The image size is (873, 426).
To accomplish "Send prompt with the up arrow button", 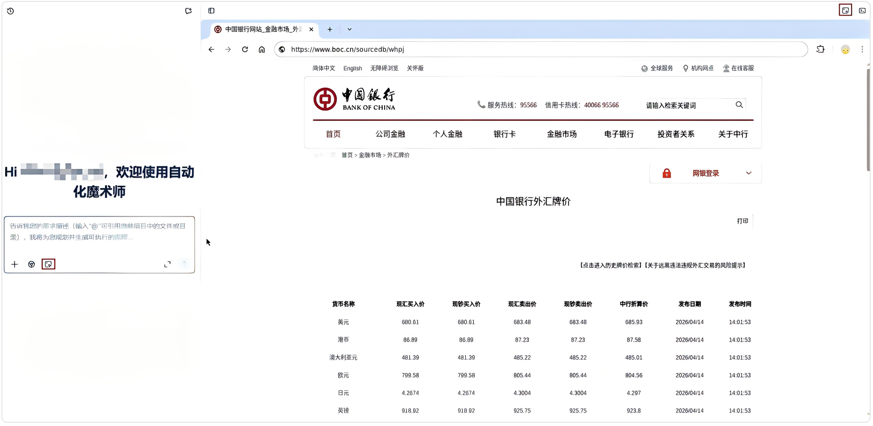I will pos(184,264).
